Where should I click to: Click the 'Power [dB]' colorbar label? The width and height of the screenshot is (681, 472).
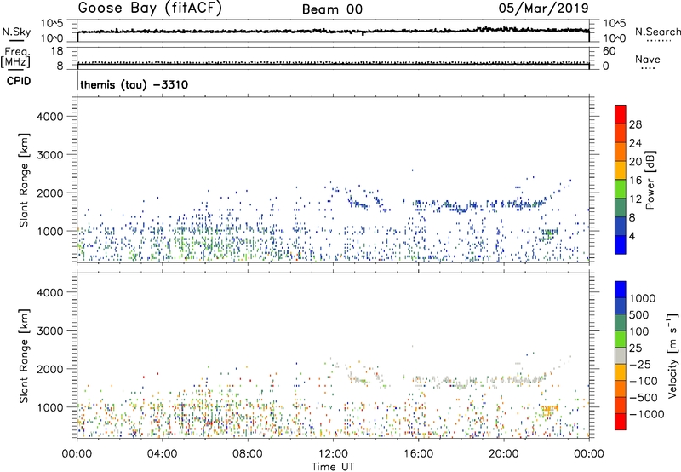[650, 180]
